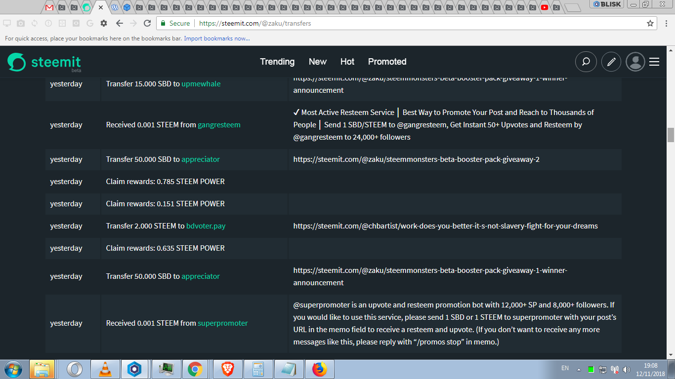The height and width of the screenshot is (379, 675).
Task: Open Windows Explorer folder from taskbar
Action: 42,369
